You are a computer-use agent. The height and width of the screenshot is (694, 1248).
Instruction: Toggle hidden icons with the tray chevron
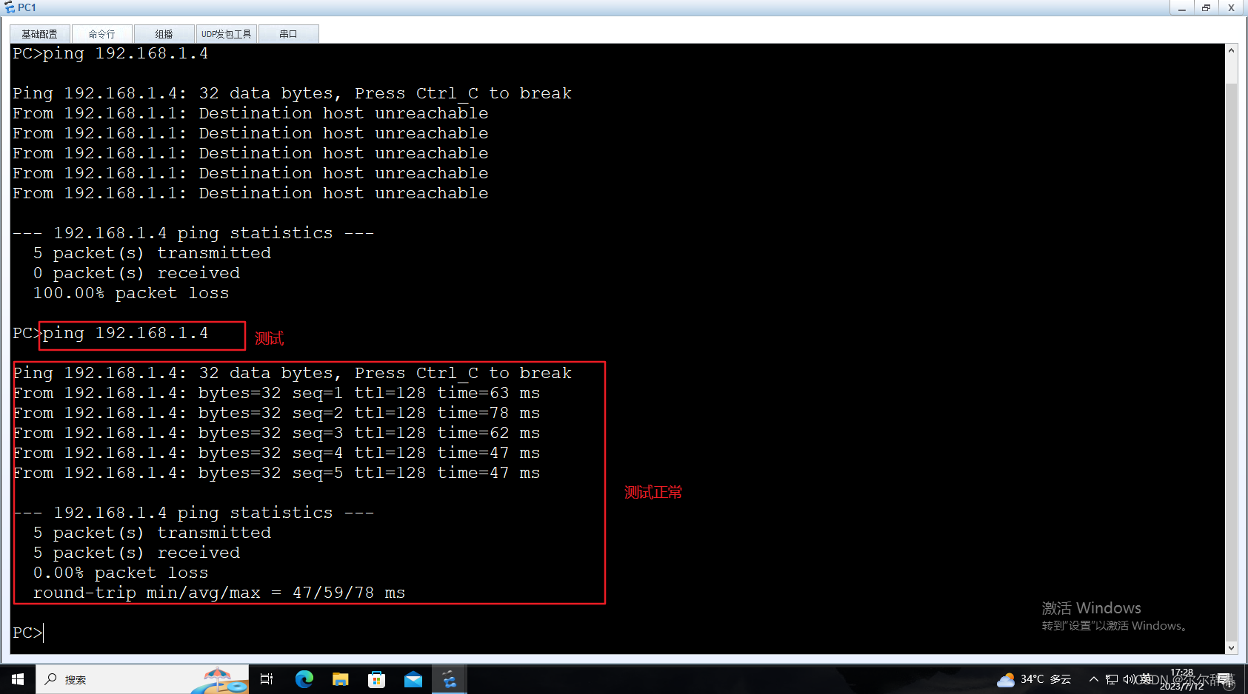pos(1093,678)
